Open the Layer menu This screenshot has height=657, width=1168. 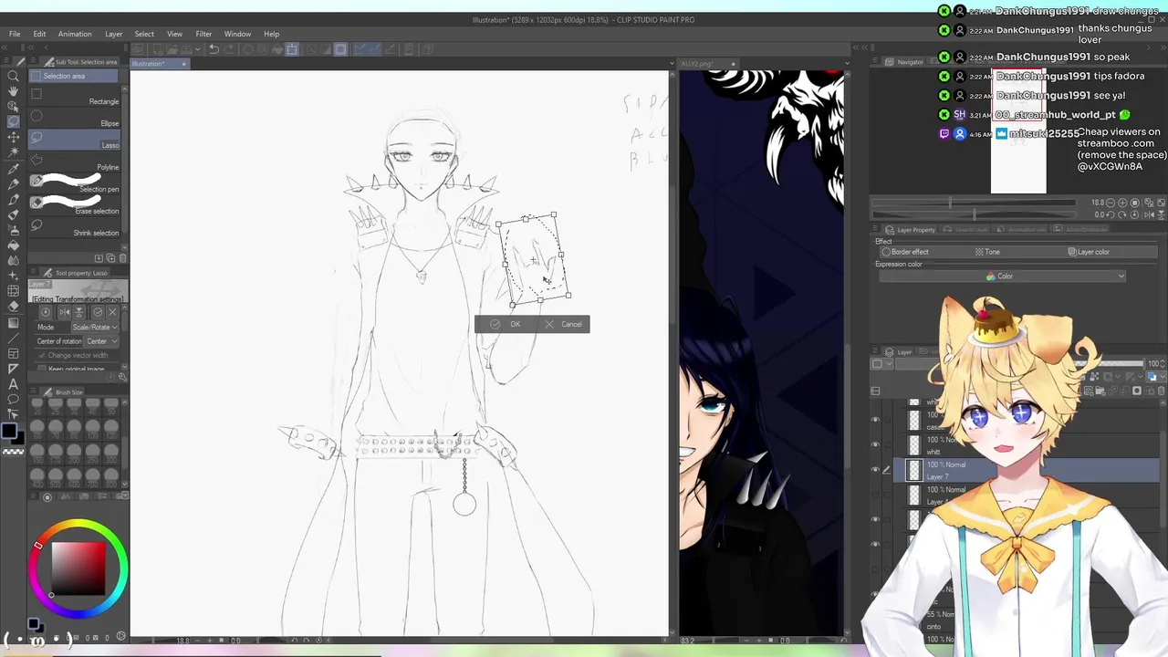[x=113, y=34]
